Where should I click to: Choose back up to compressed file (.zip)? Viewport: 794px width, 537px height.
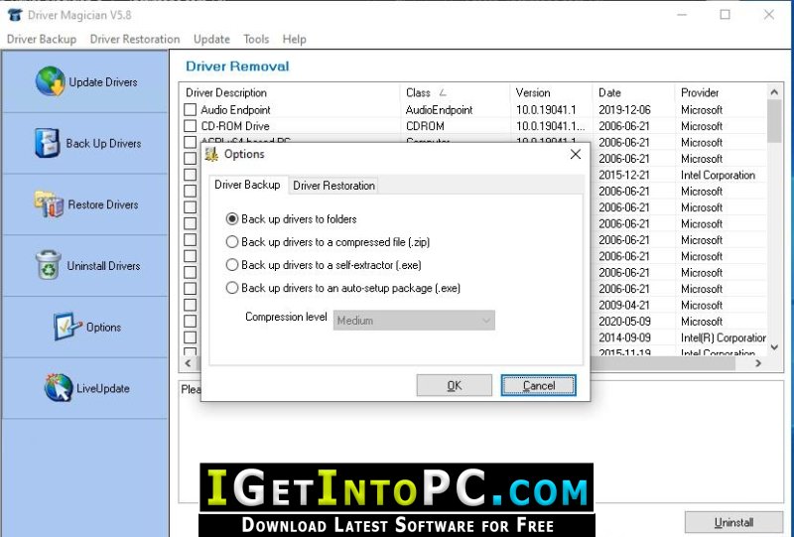(232, 242)
